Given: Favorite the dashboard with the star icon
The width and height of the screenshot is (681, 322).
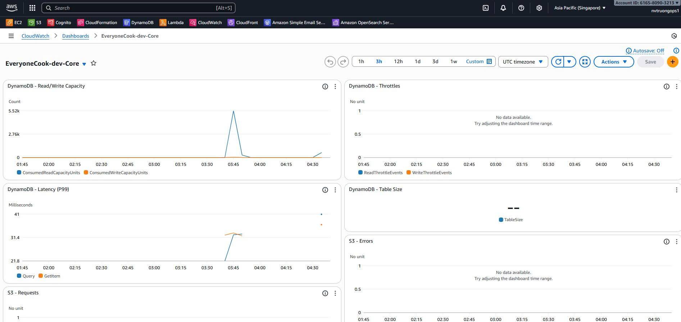Looking at the screenshot, I should 94,63.
